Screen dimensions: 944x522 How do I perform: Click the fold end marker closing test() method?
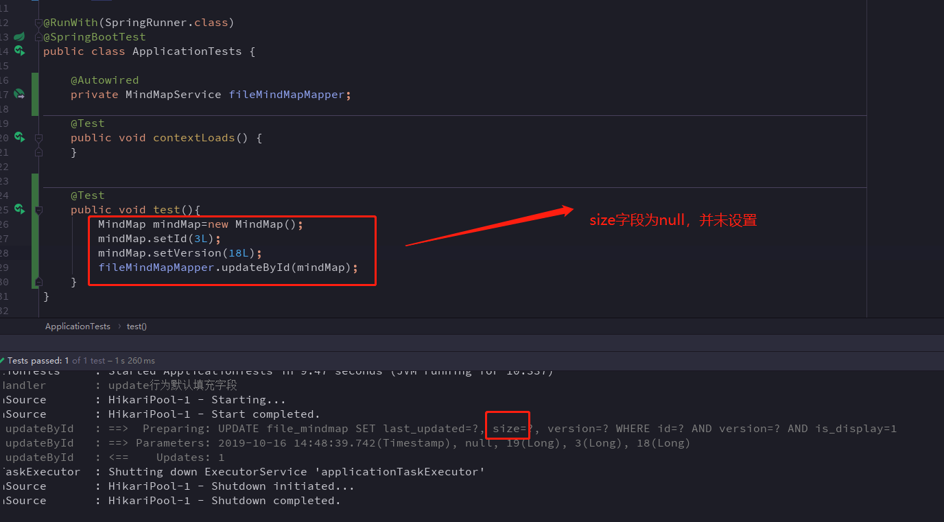click(38, 282)
